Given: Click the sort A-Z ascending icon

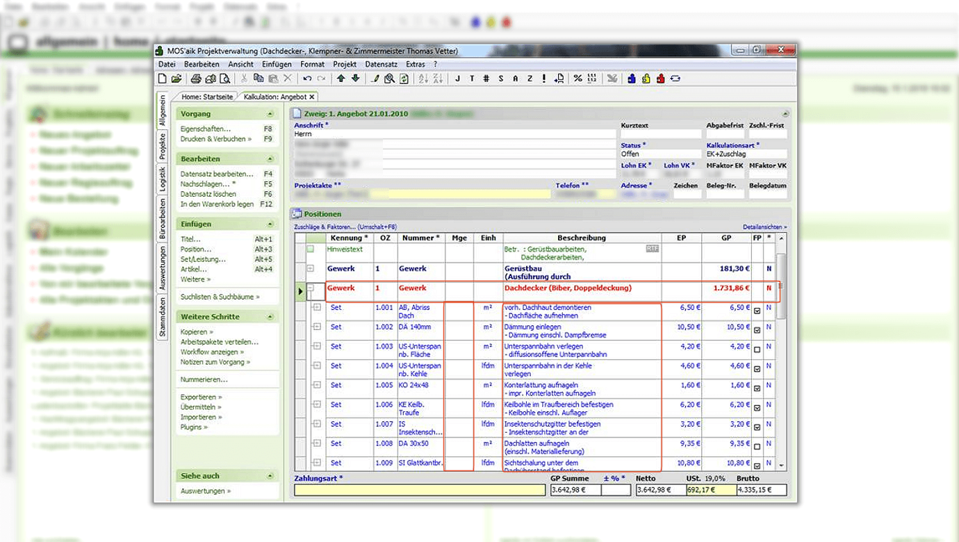Looking at the screenshot, I should tap(423, 79).
